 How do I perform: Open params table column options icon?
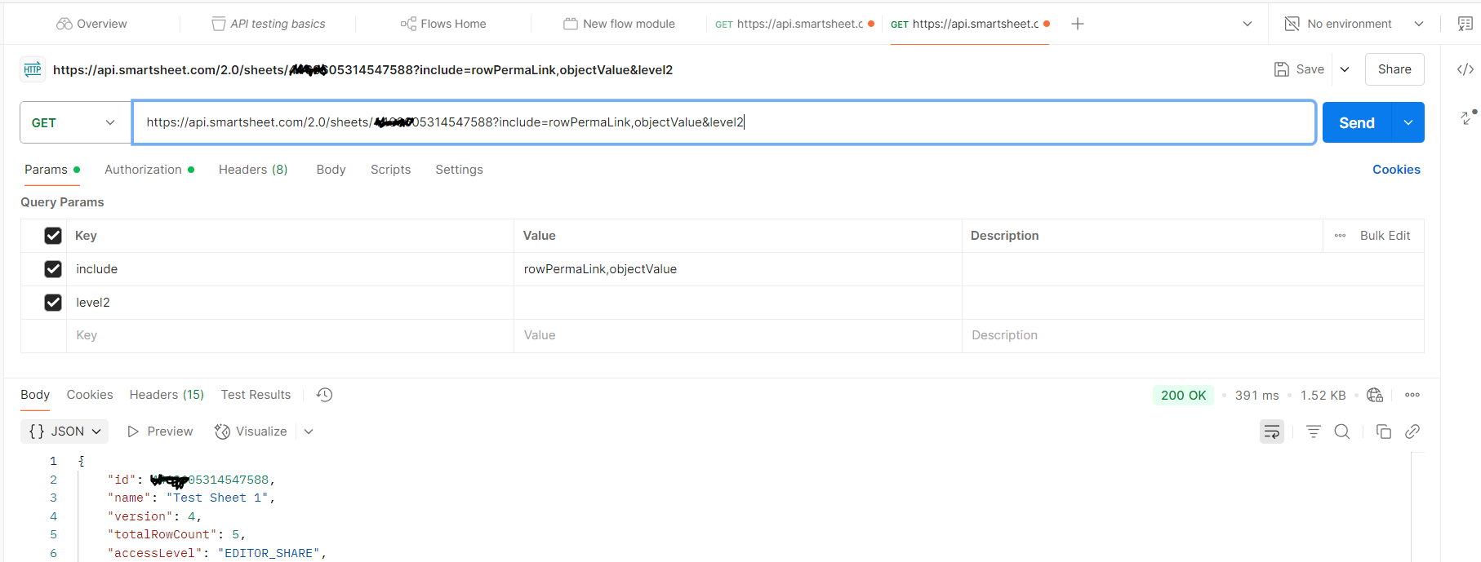[1340, 236]
